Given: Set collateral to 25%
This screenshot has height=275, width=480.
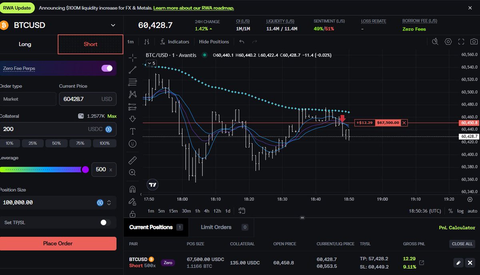Looking at the screenshot, I should pos(33,143).
